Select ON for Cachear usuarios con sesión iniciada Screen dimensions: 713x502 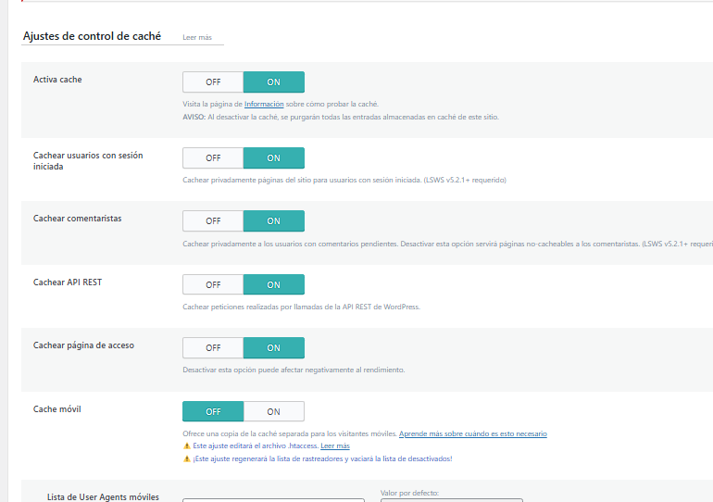pyautogui.click(x=274, y=158)
